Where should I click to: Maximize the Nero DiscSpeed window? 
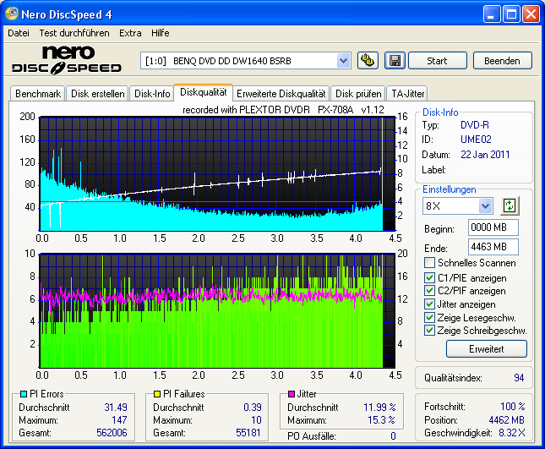tap(511, 14)
